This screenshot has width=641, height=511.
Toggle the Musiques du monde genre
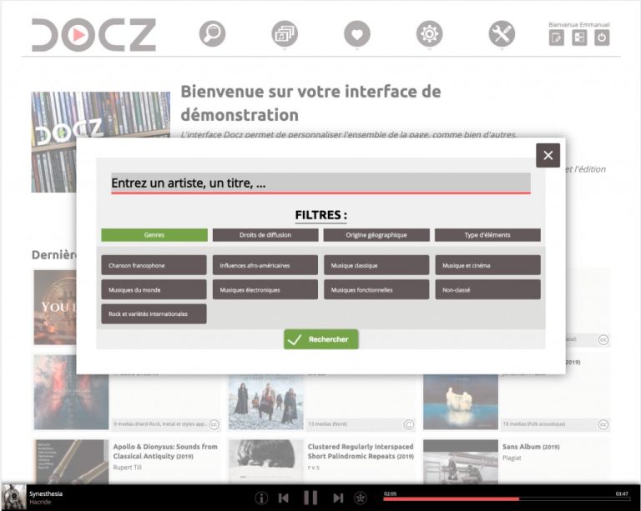click(154, 290)
